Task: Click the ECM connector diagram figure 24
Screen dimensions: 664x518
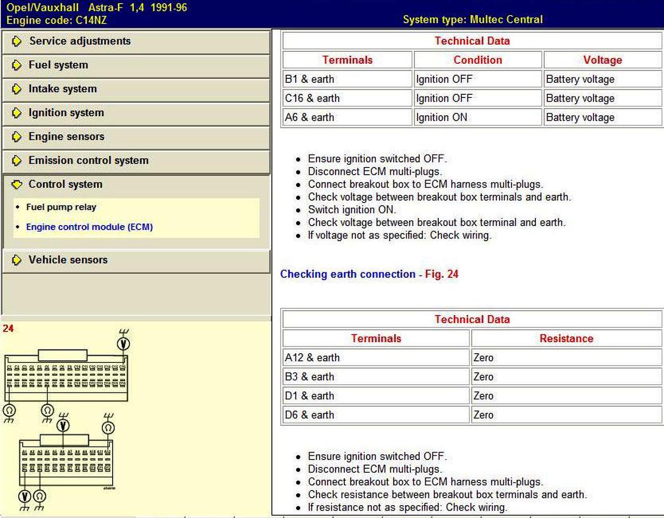Action: [66, 419]
